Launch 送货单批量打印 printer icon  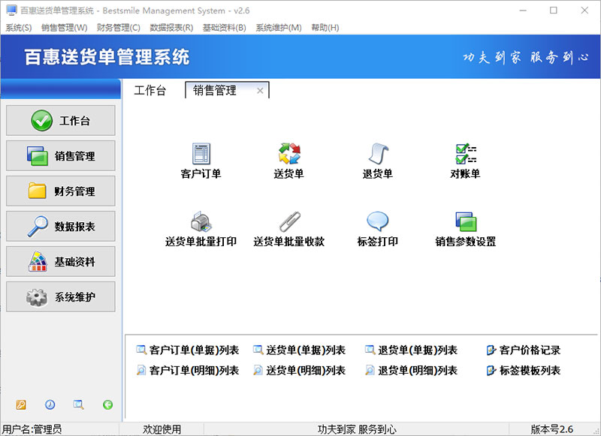(x=201, y=222)
